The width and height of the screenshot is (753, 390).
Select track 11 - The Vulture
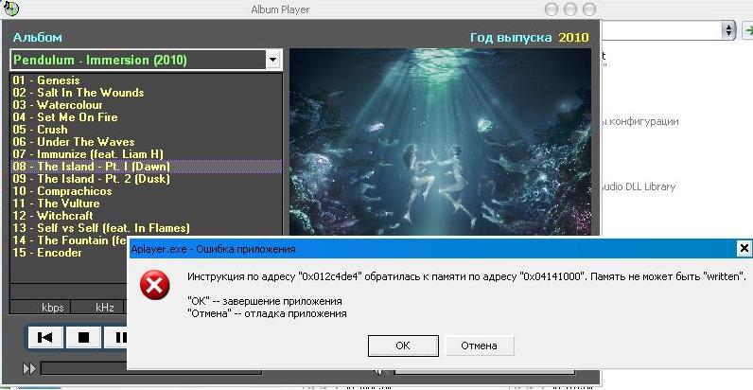(146, 204)
